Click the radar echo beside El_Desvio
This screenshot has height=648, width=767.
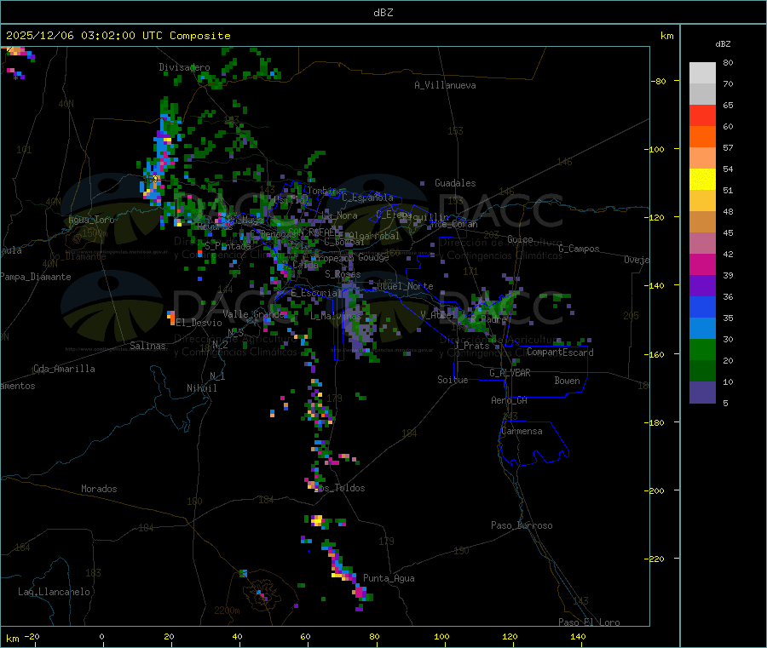[170, 318]
